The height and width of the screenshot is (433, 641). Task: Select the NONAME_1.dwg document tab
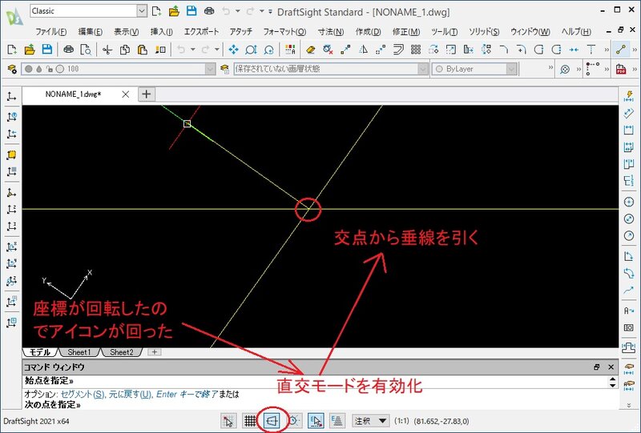click(73, 94)
